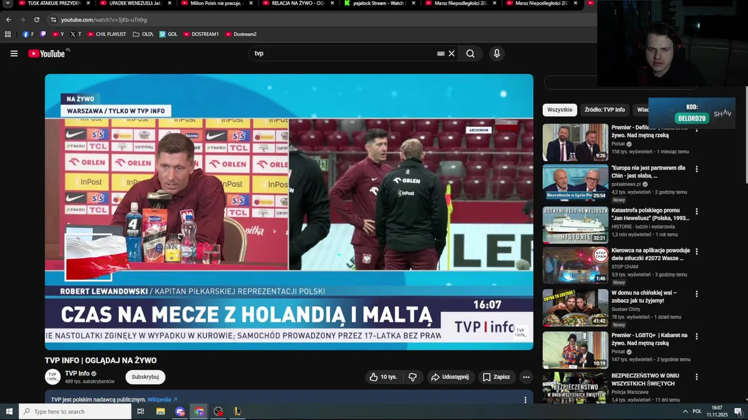Image resolution: width=748 pixels, height=420 pixels.
Task: Clear the search text with X icon
Action: [x=452, y=54]
